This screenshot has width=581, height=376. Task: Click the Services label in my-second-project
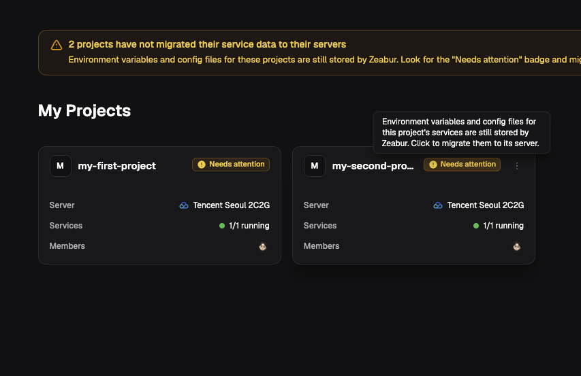(x=320, y=226)
